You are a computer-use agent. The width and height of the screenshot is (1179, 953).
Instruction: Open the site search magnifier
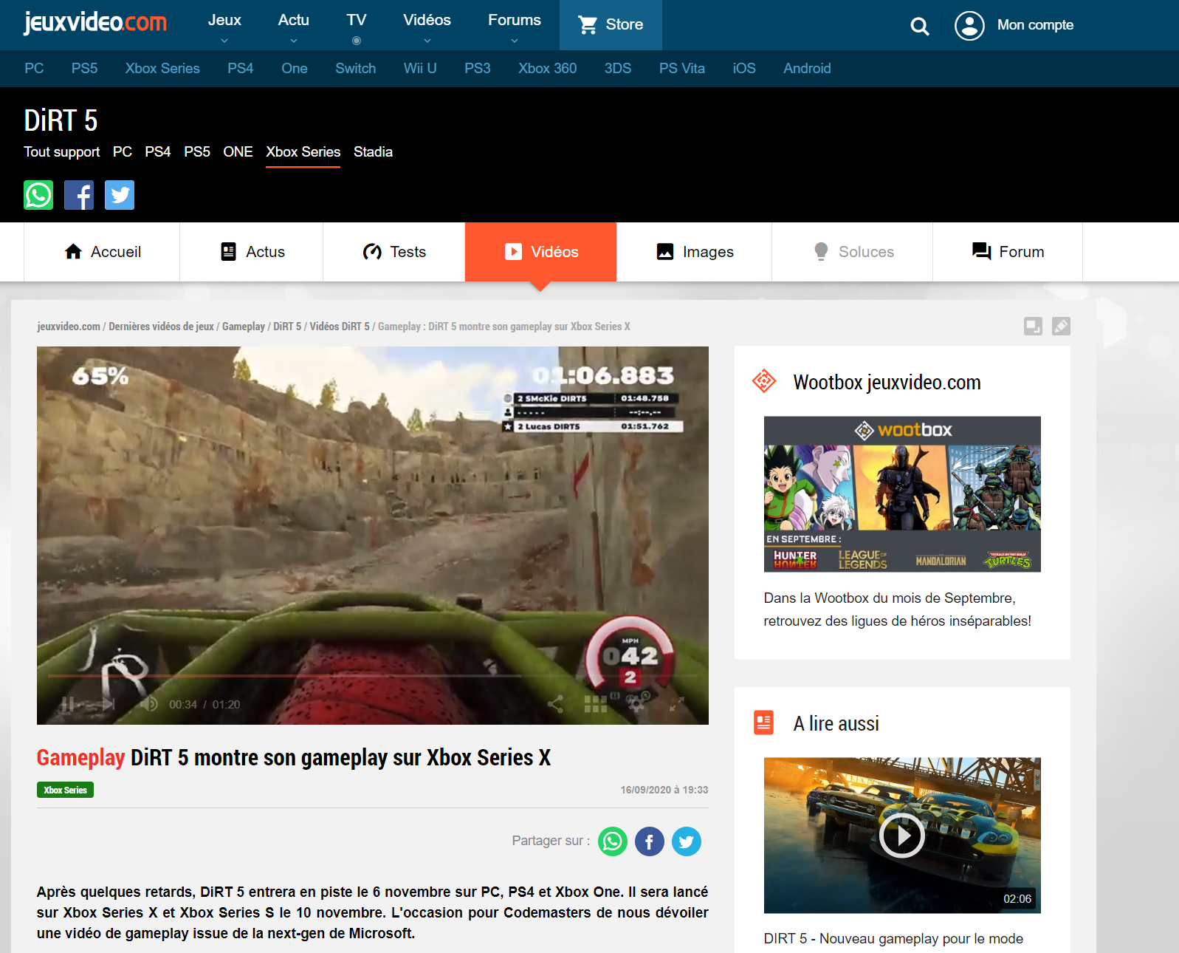tap(920, 27)
